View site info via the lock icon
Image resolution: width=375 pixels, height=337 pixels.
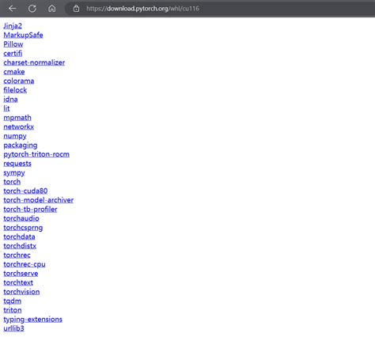click(76, 9)
